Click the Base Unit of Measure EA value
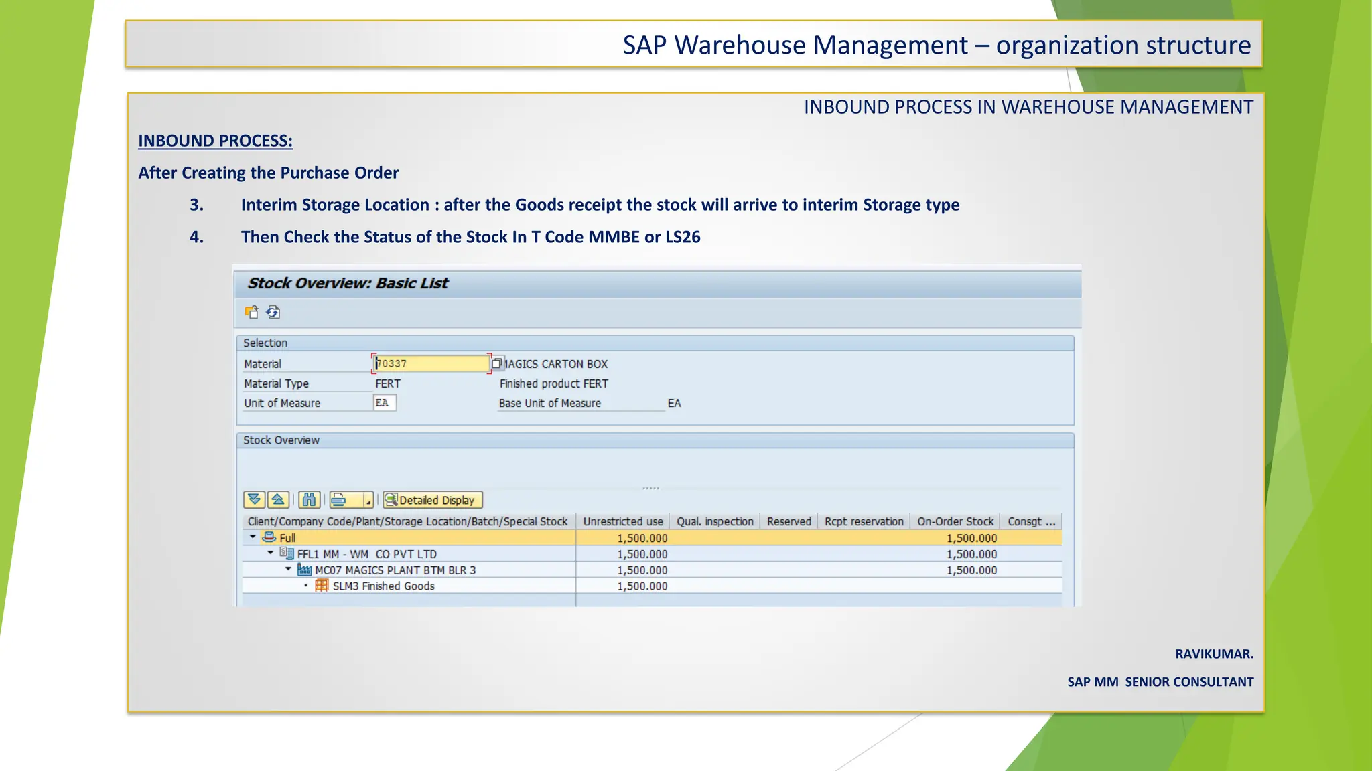Image resolution: width=1372 pixels, height=771 pixels. (x=674, y=403)
